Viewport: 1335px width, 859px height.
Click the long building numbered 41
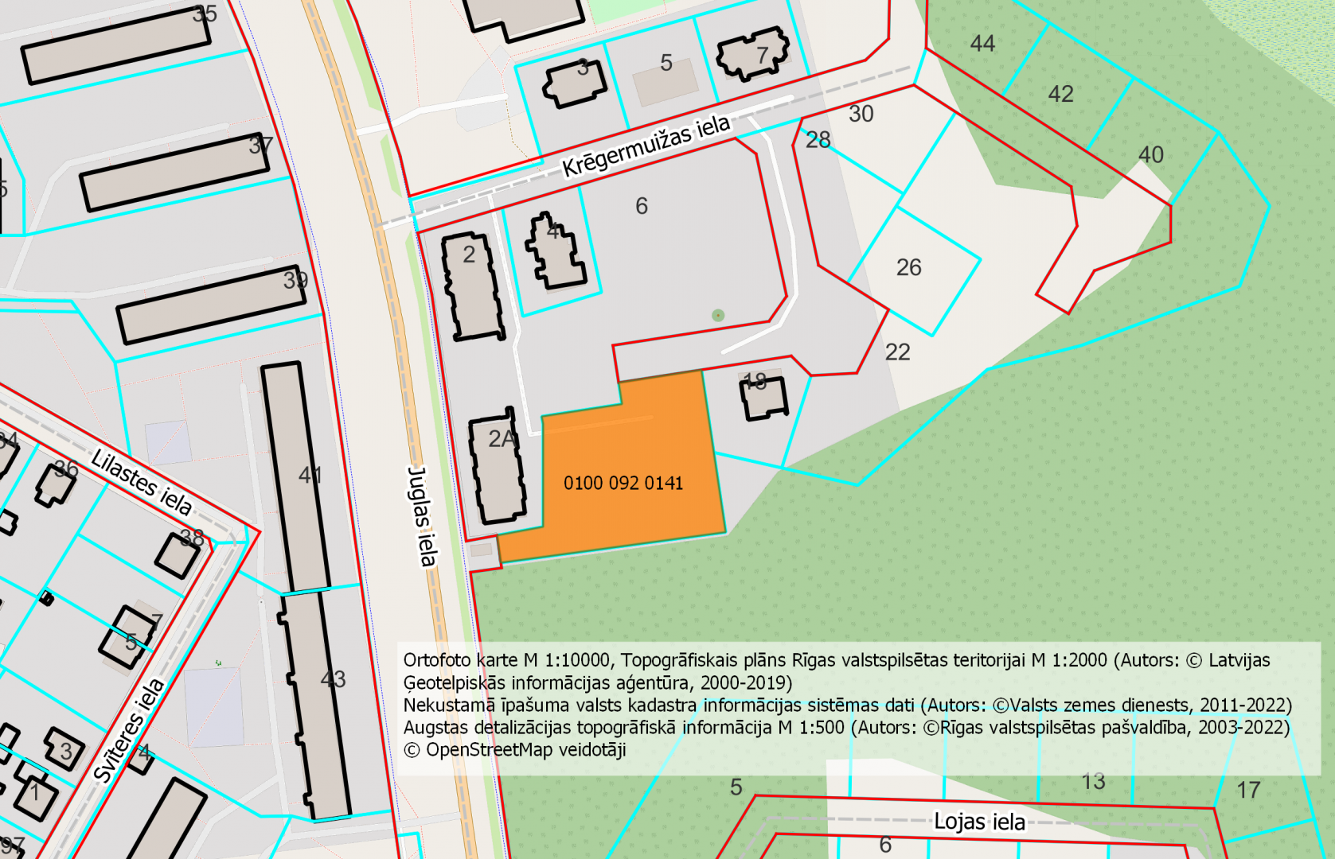[295, 477]
